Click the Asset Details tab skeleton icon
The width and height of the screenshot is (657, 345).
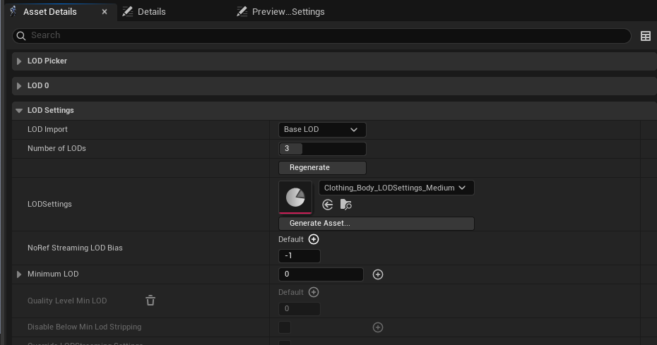13,11
